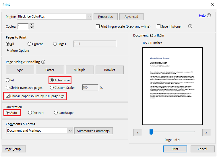Enable Print in grayscale checkbox
Image resolution: width=217 pixels, height=157 pixels.
pos(98,26)
